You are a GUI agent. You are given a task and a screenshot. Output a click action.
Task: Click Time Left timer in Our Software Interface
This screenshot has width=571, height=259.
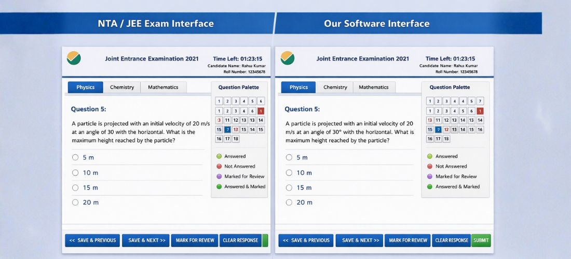(x=450, y=59)
